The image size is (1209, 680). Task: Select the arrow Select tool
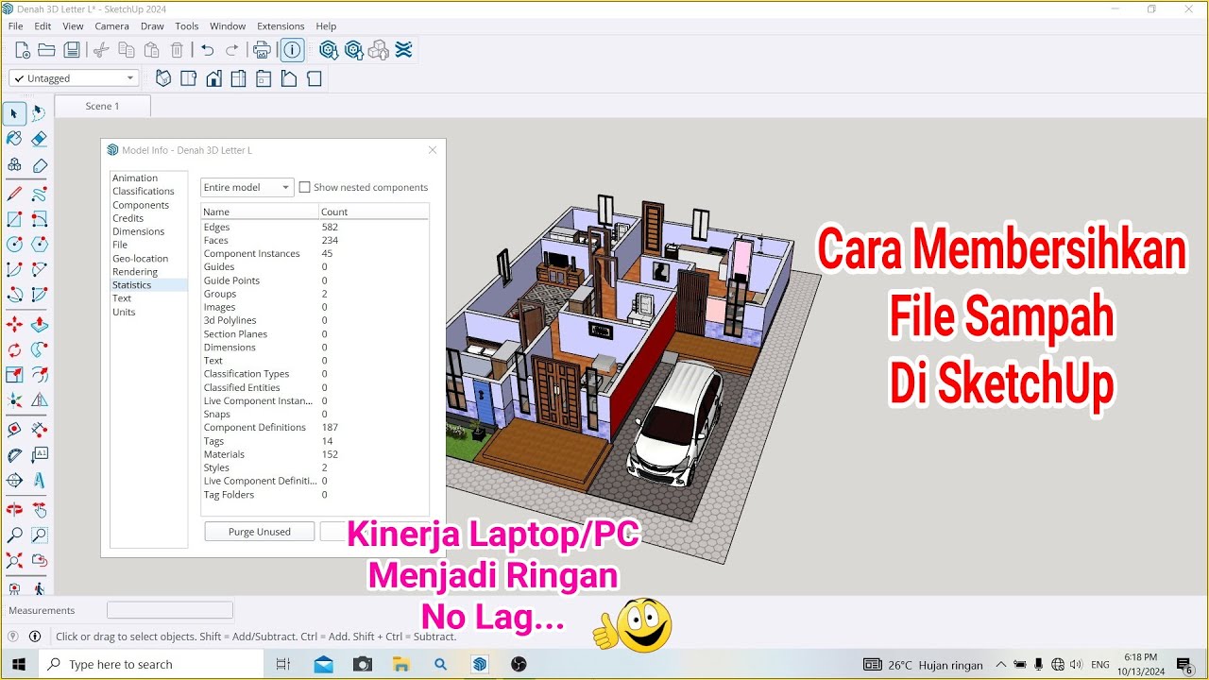pos(14,114)
